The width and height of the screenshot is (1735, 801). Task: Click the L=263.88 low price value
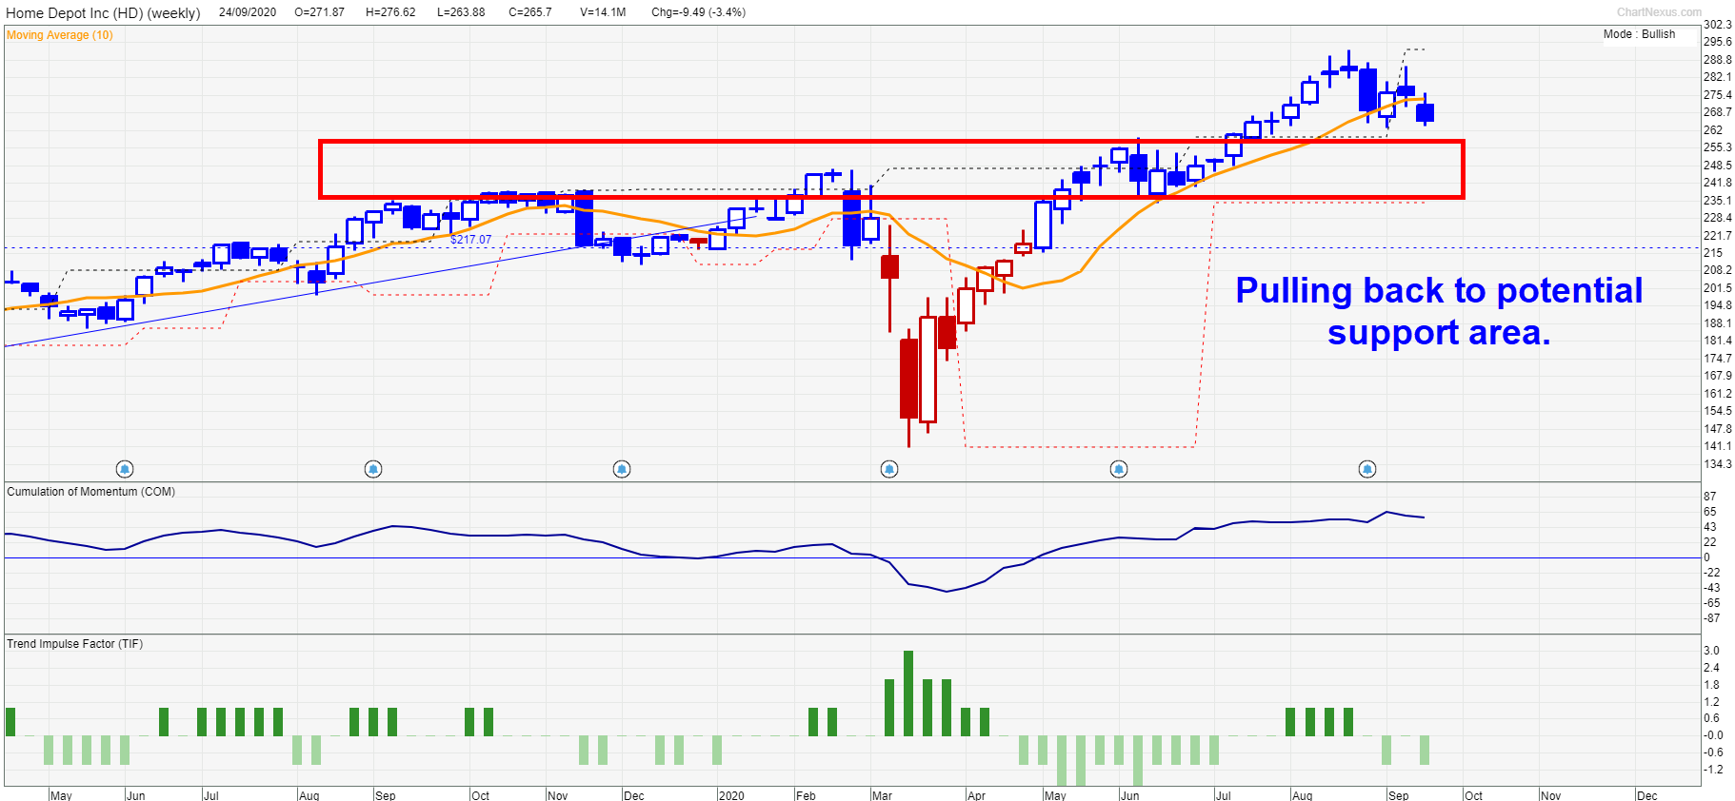click(x=461, y=12)
